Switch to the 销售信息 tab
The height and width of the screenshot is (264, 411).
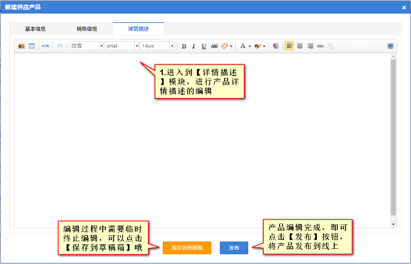tap(87, 29)
